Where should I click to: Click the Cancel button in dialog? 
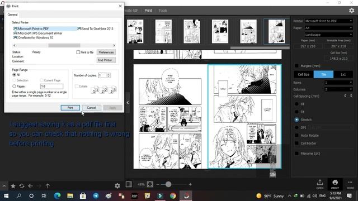(x=91, y=108)
